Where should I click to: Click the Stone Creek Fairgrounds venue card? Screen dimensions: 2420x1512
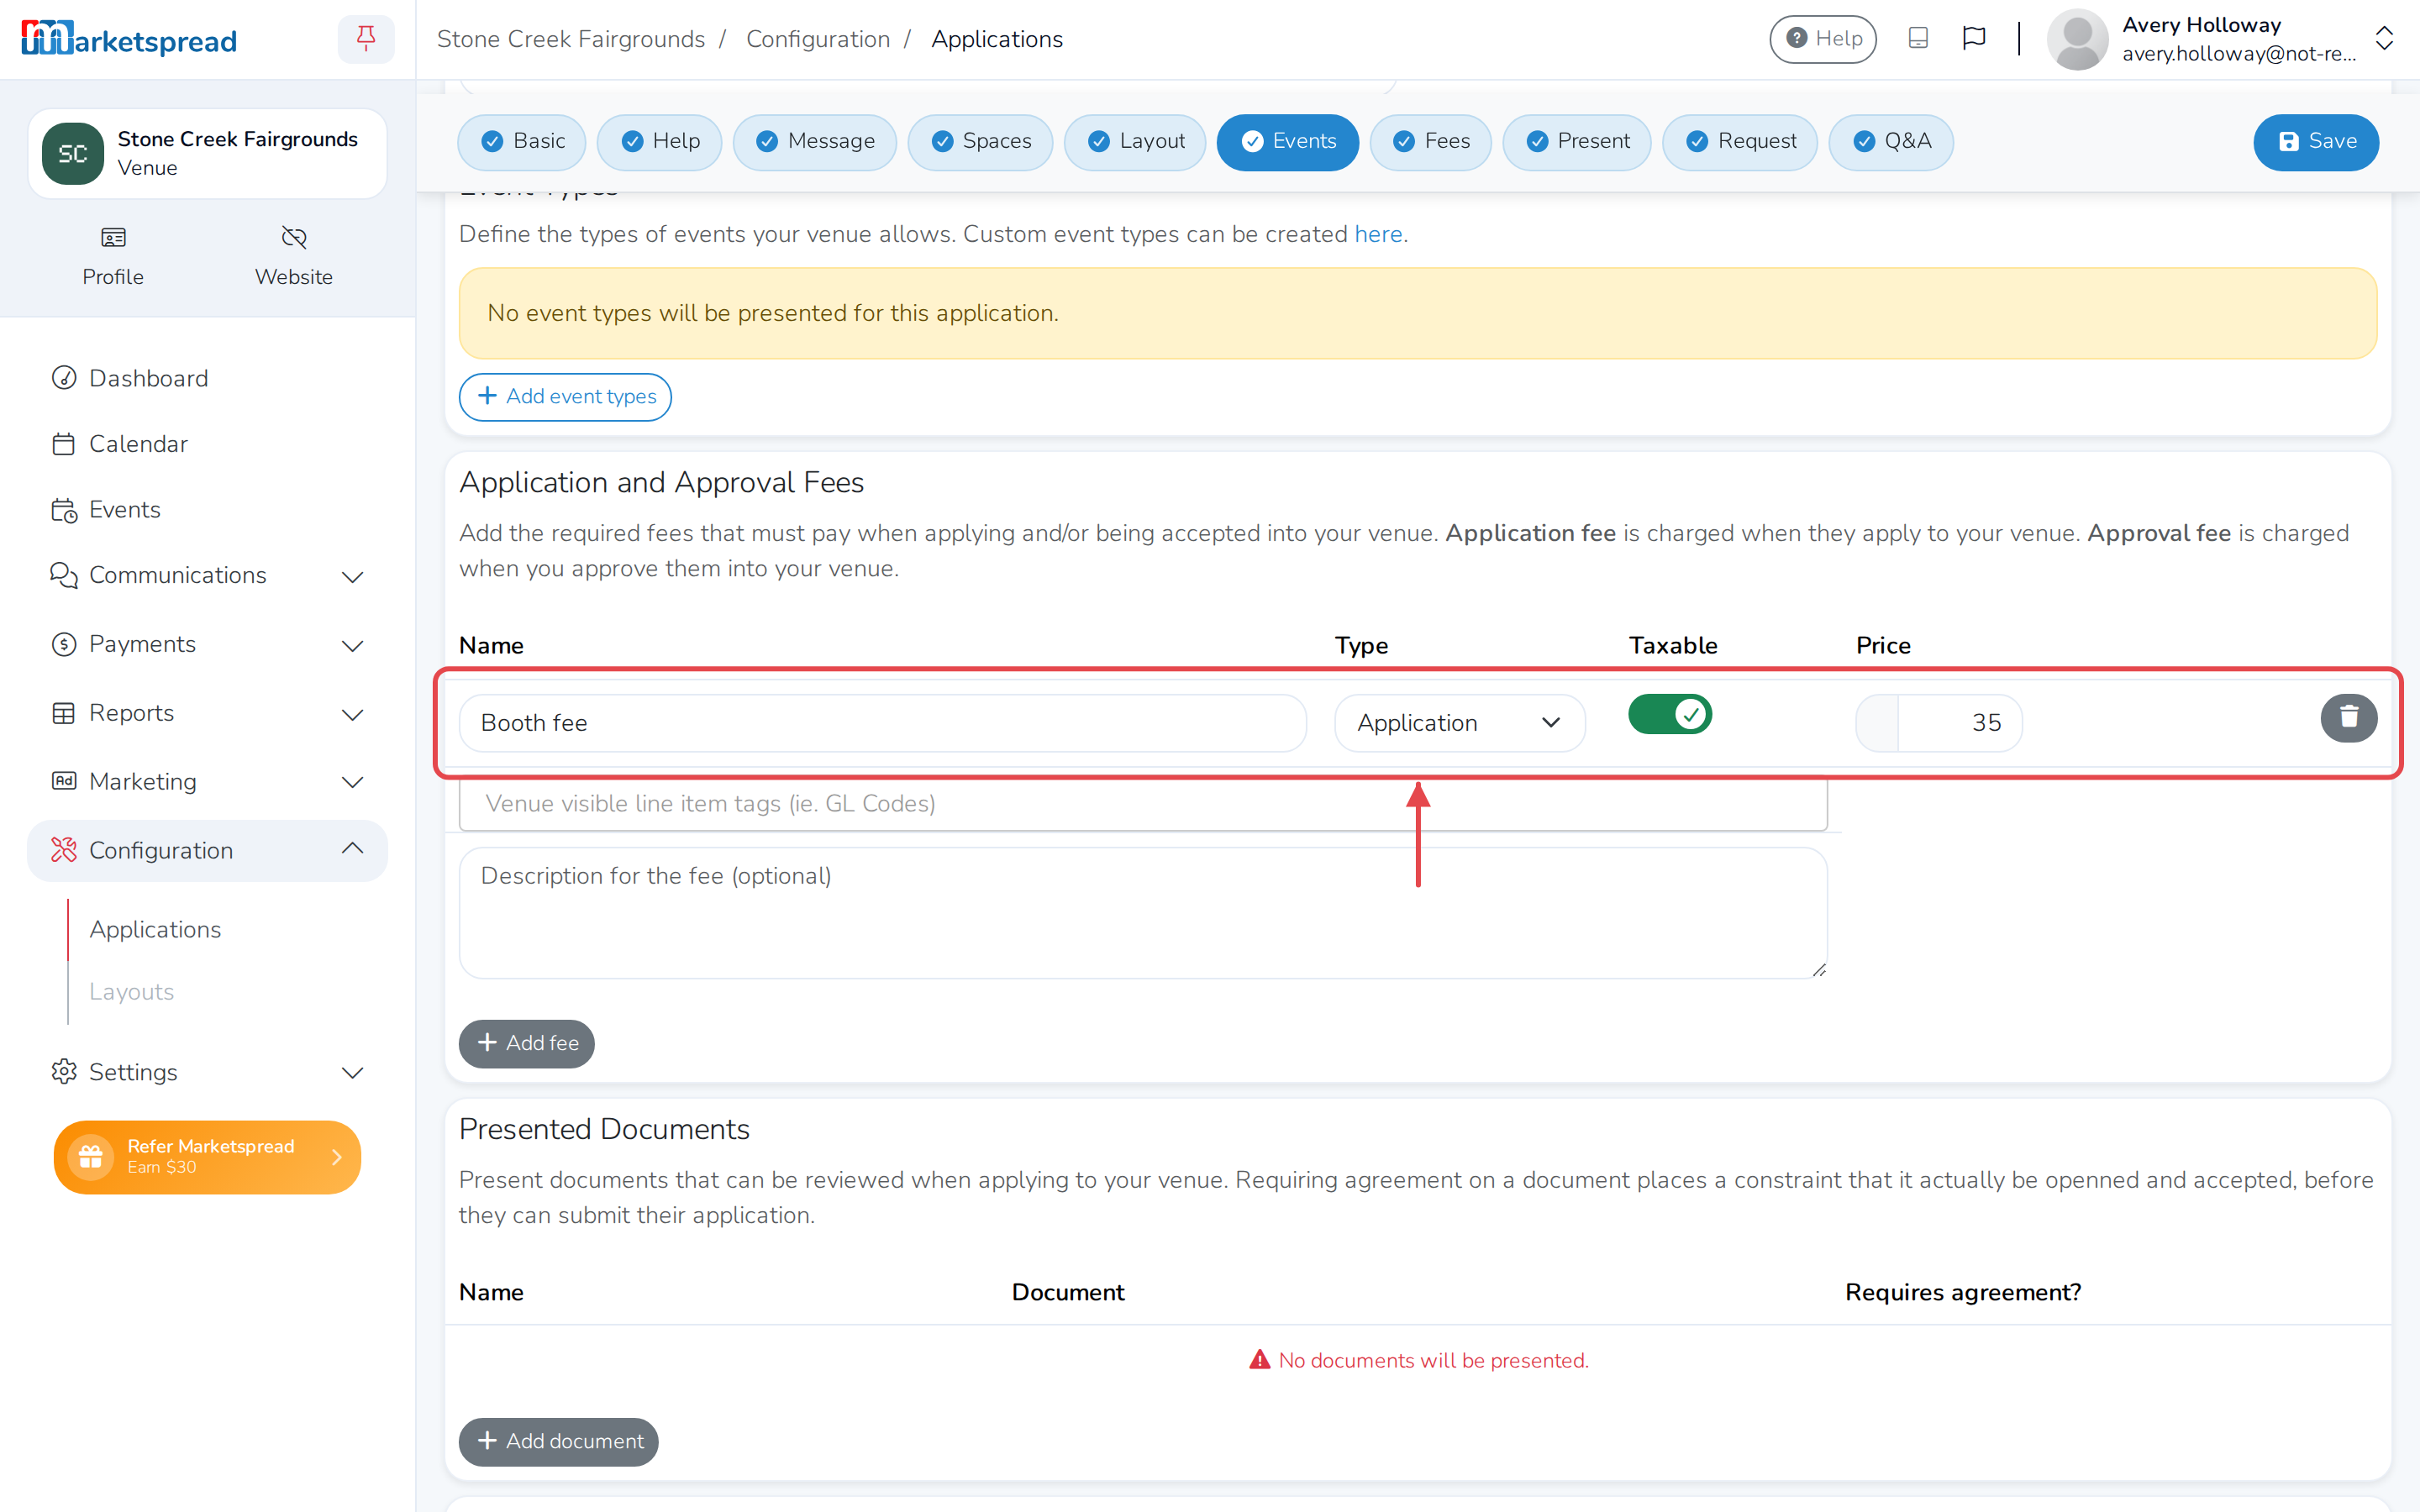[207, 153]
